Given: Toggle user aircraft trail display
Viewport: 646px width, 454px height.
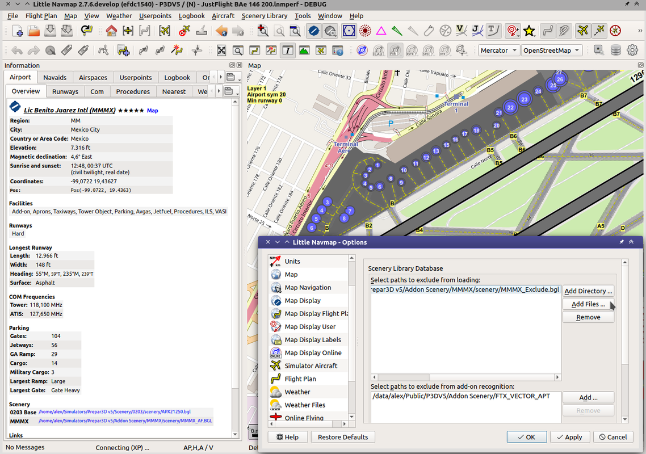Looking at the screenshot, I should pos(599,31).
